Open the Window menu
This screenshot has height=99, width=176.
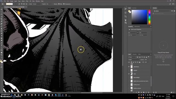point(38,1)
